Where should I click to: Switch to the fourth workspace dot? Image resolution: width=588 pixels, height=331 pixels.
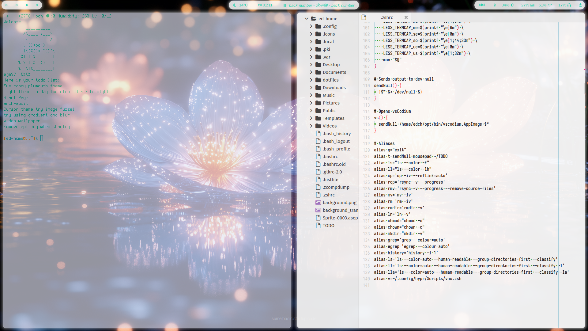click(x=37, y=5)
